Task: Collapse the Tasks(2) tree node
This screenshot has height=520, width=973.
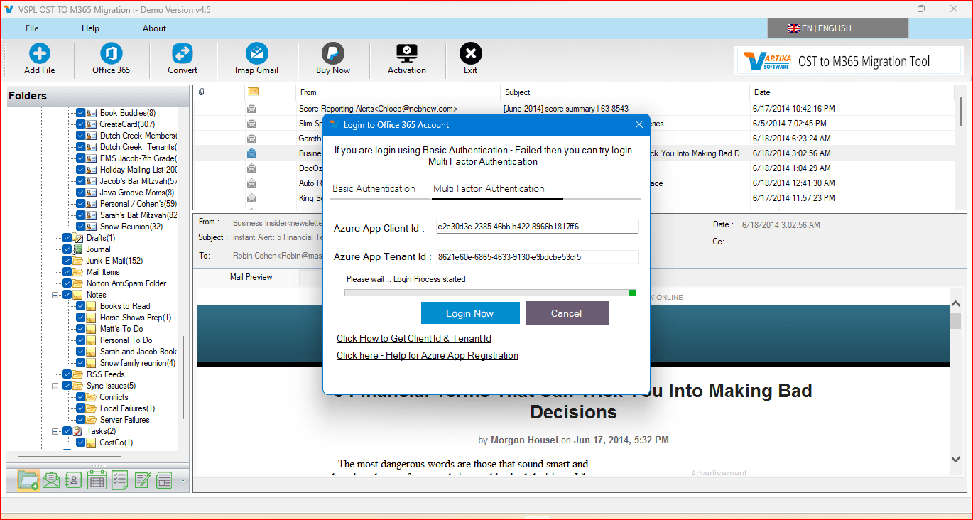Action: pos(55,431)
